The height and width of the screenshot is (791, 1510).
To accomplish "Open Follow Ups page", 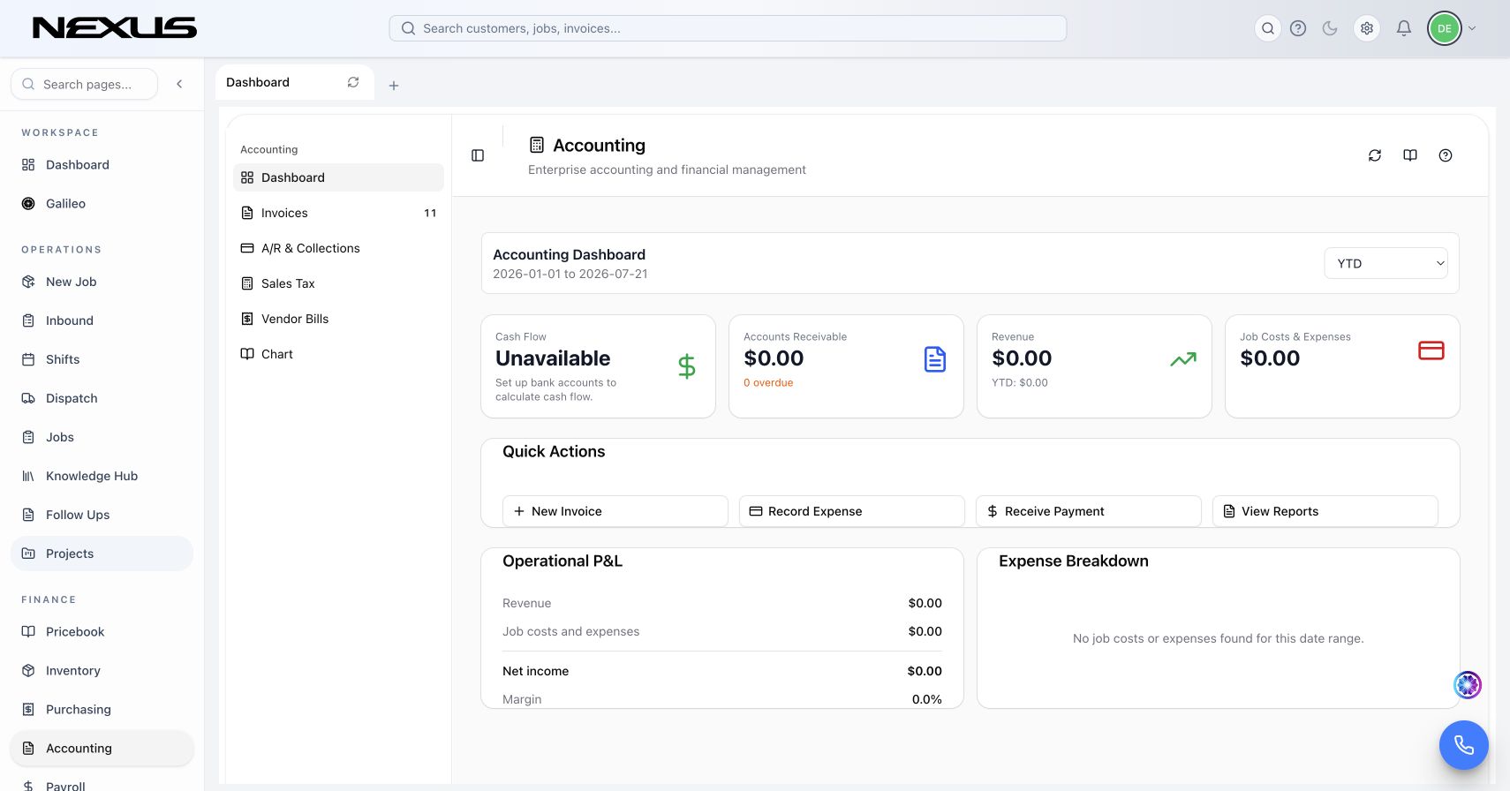I will tap(102, 515).
